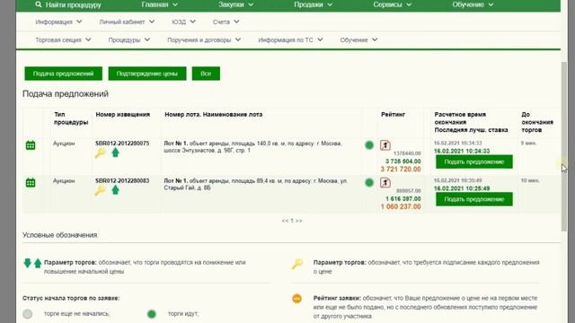Click down arrow icon in the Параметр торгов legend
The height and width of the screenshot is (323, 575).
28,263
